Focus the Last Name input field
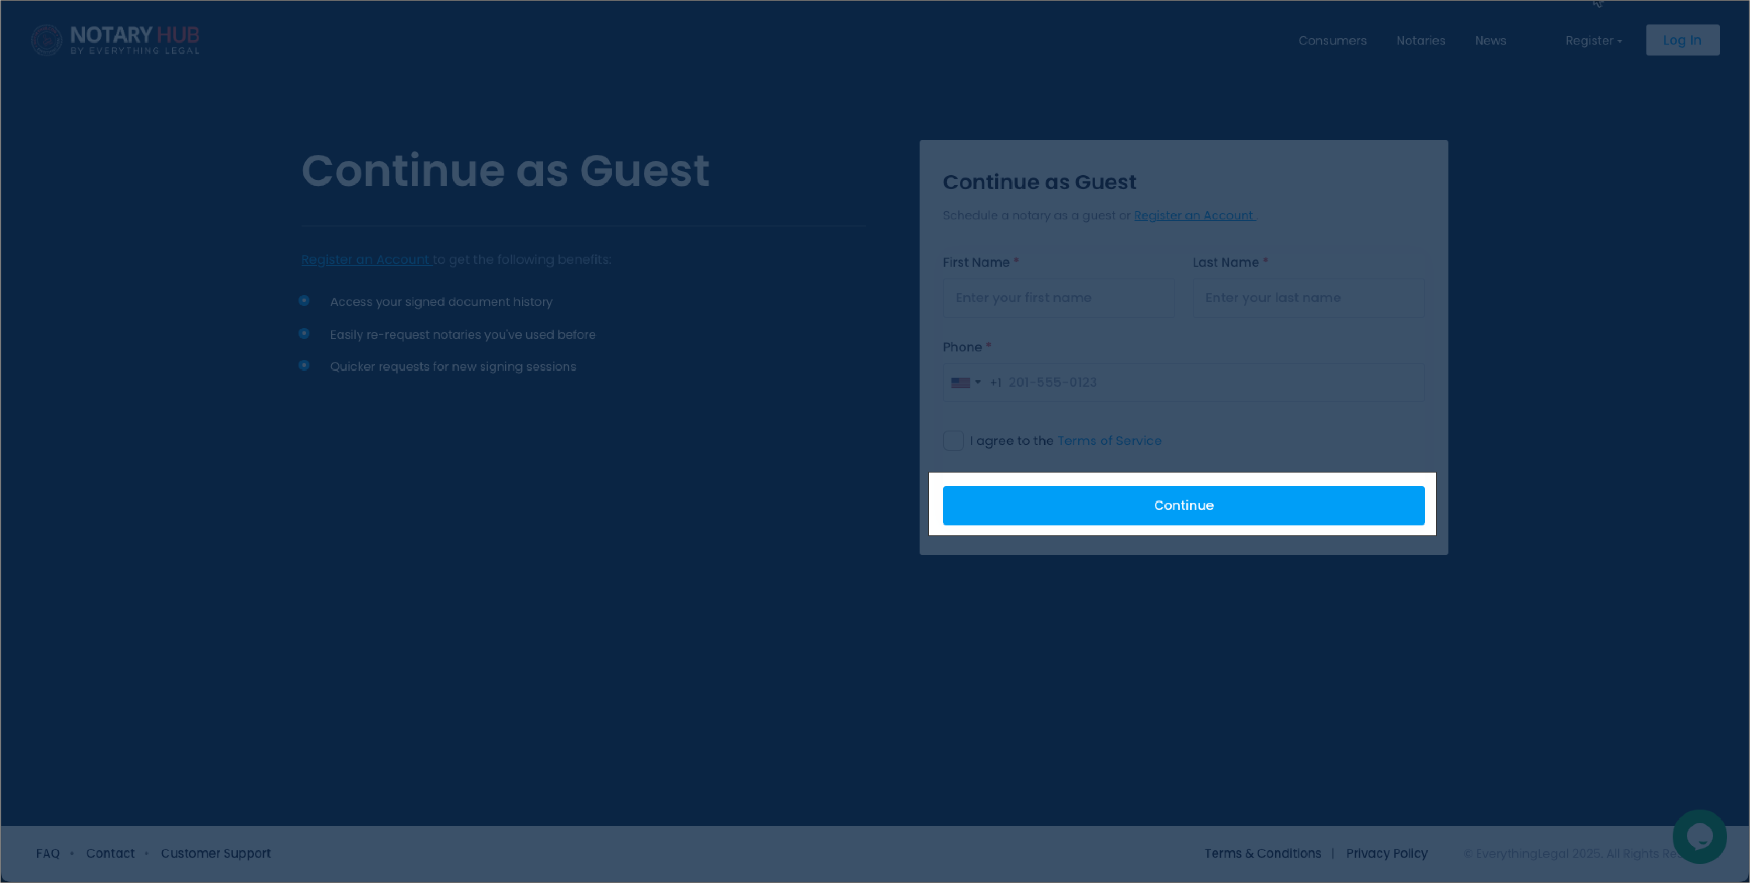Image resolution: width=1750 pixels, height=883 pixels. 1309,298
